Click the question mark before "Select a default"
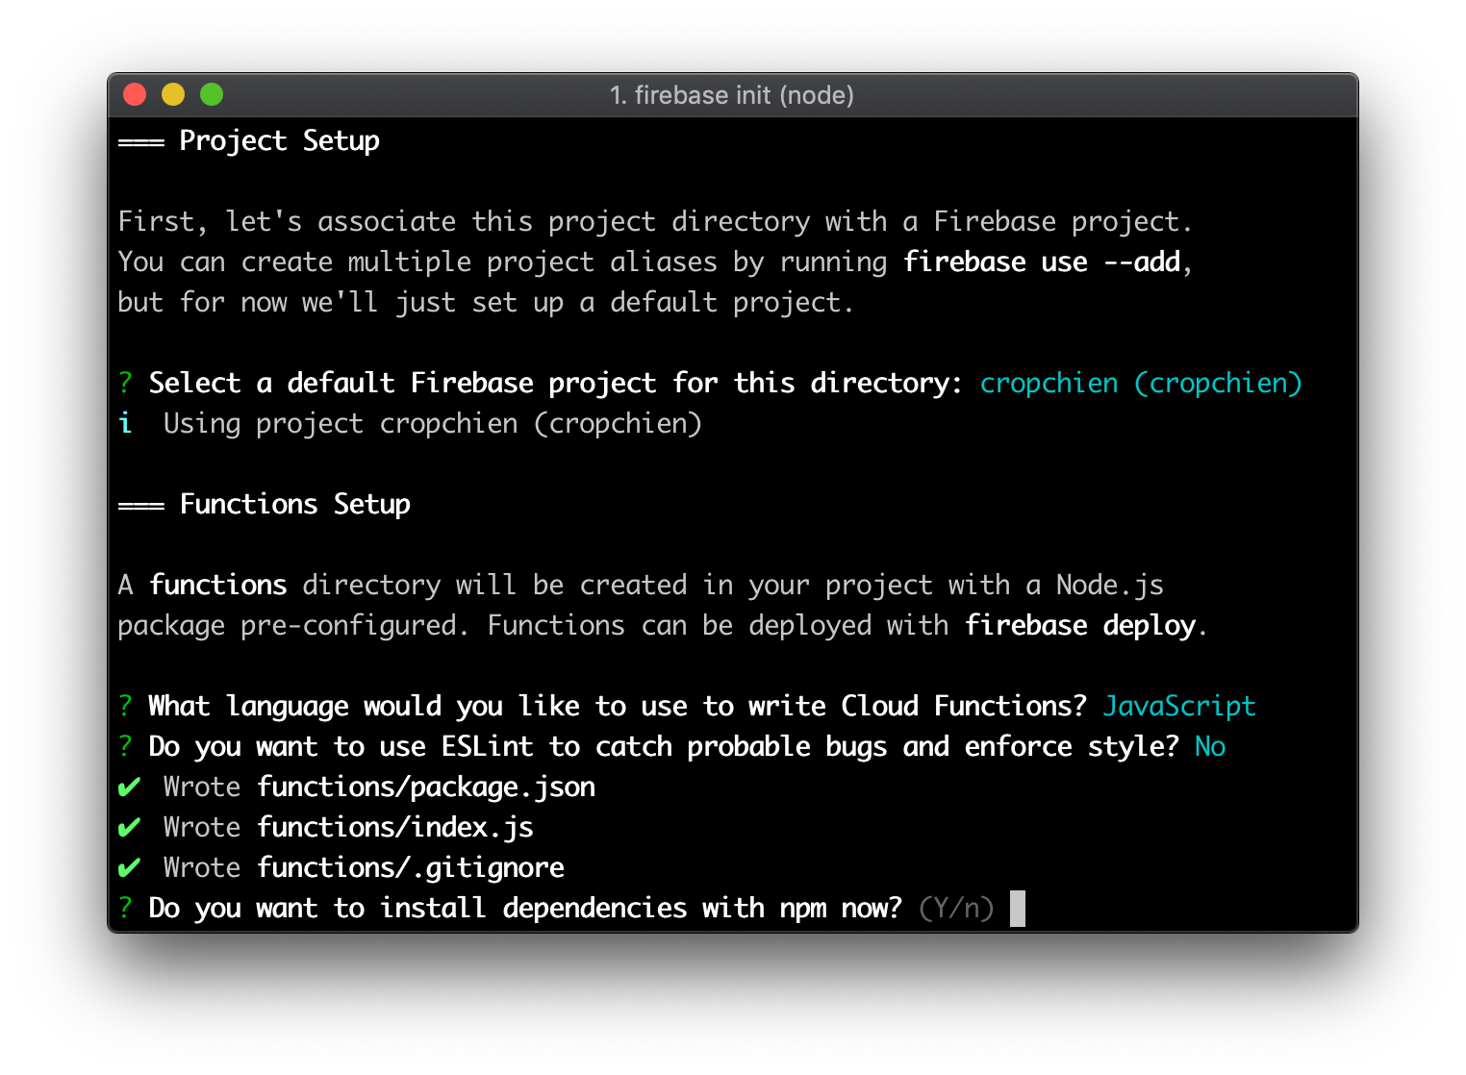The width and height of the screenshot is (1466, 1075). click(x=125, y=383)
